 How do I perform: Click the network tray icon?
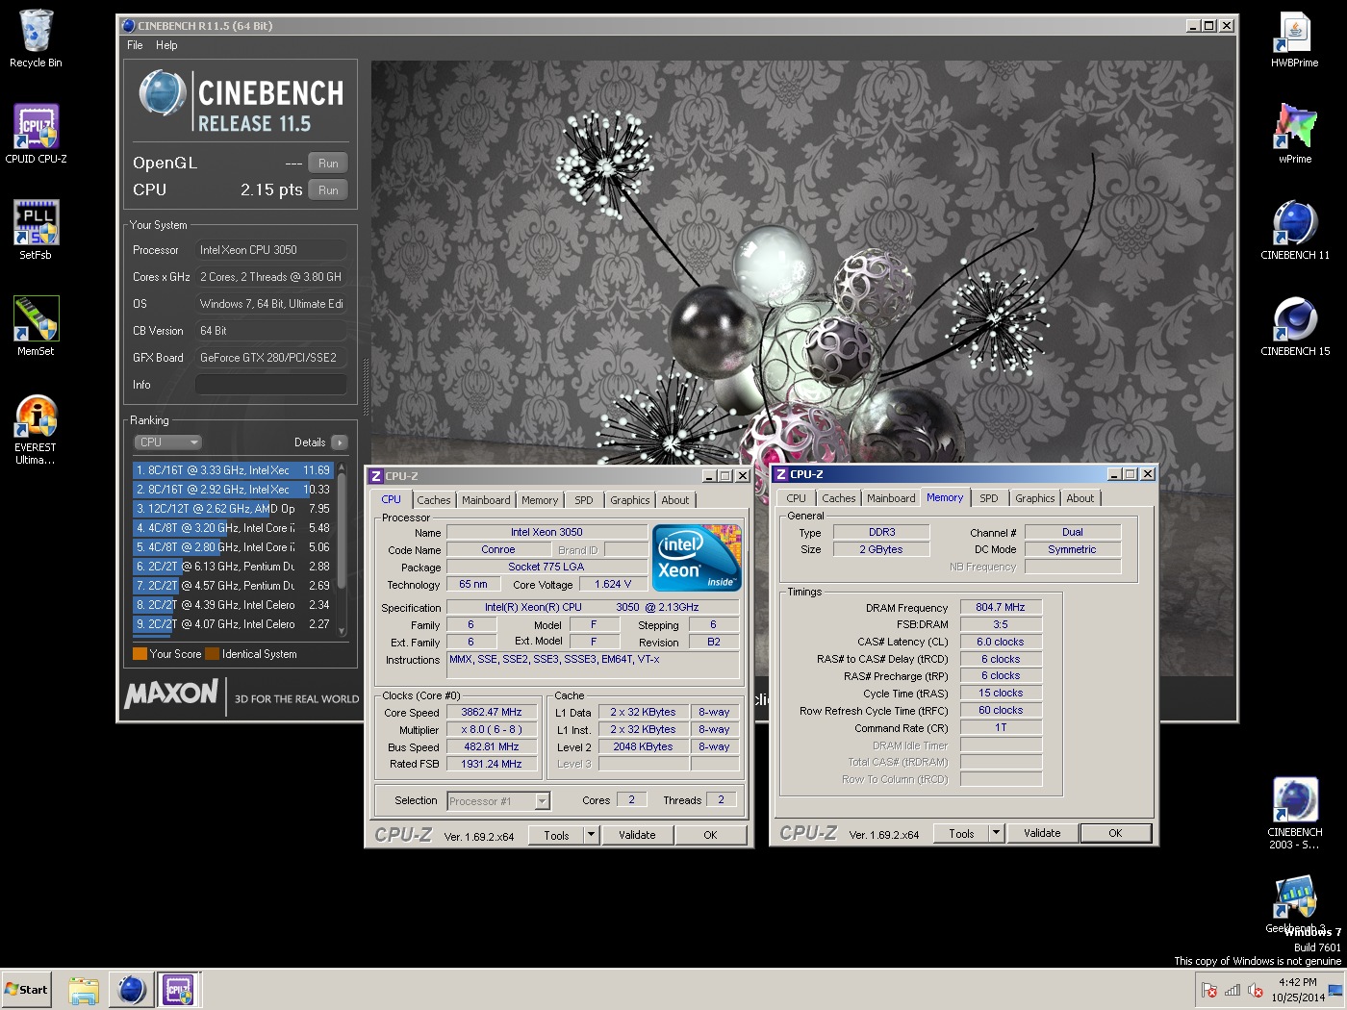tap(1233, 990)
